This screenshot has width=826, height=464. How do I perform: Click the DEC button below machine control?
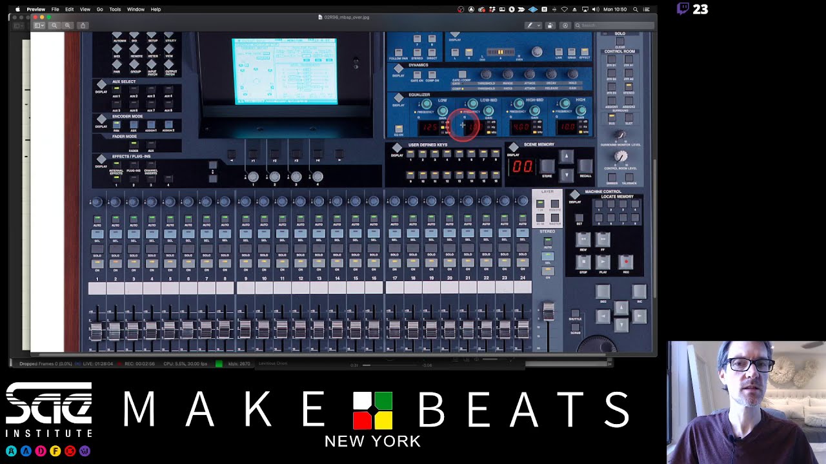pyautogui.click(x=603, y=292)
